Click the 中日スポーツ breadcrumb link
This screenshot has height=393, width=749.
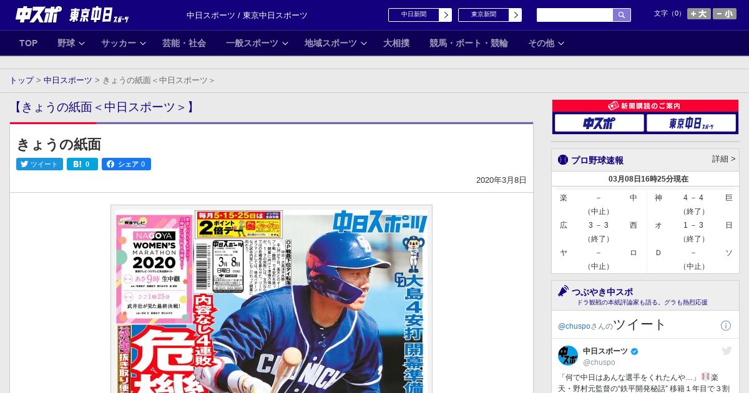[x=68, y=80]
